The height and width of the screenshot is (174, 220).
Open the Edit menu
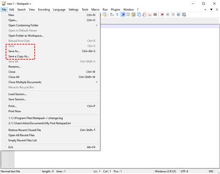tap(12, 10)
